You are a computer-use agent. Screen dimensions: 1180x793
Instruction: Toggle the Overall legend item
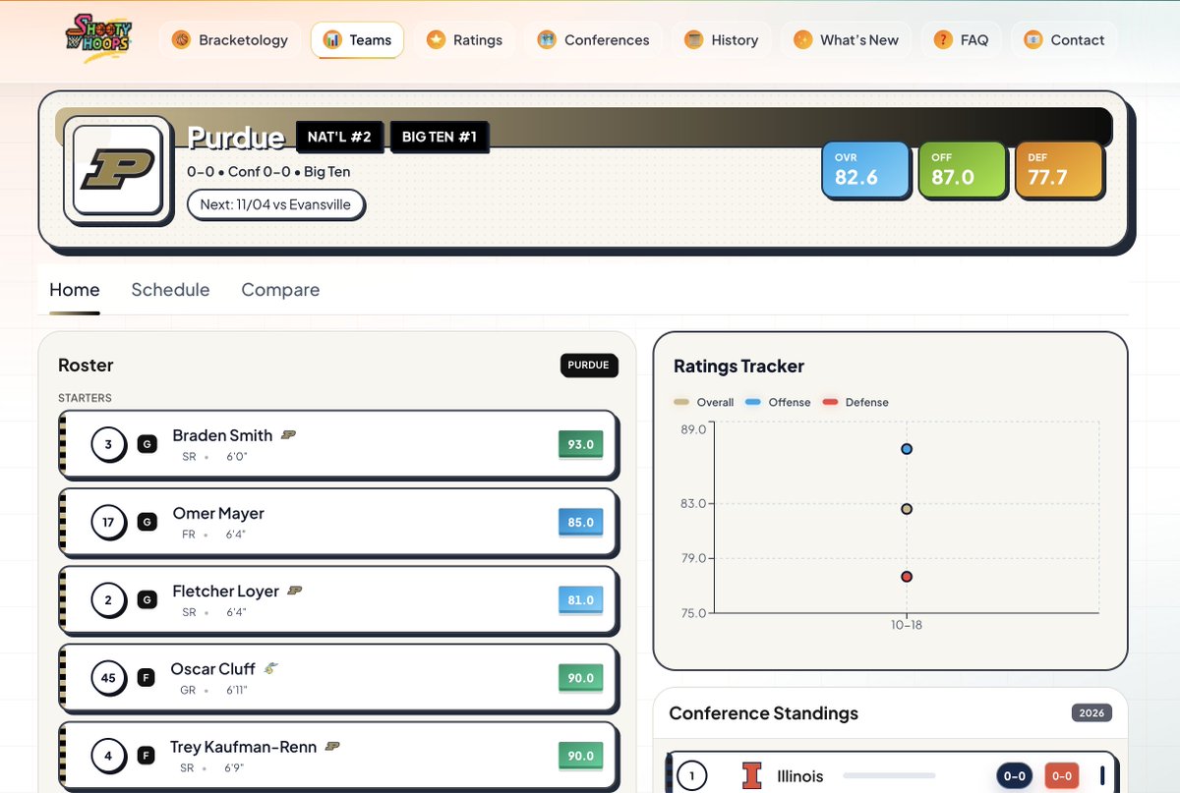704,402
